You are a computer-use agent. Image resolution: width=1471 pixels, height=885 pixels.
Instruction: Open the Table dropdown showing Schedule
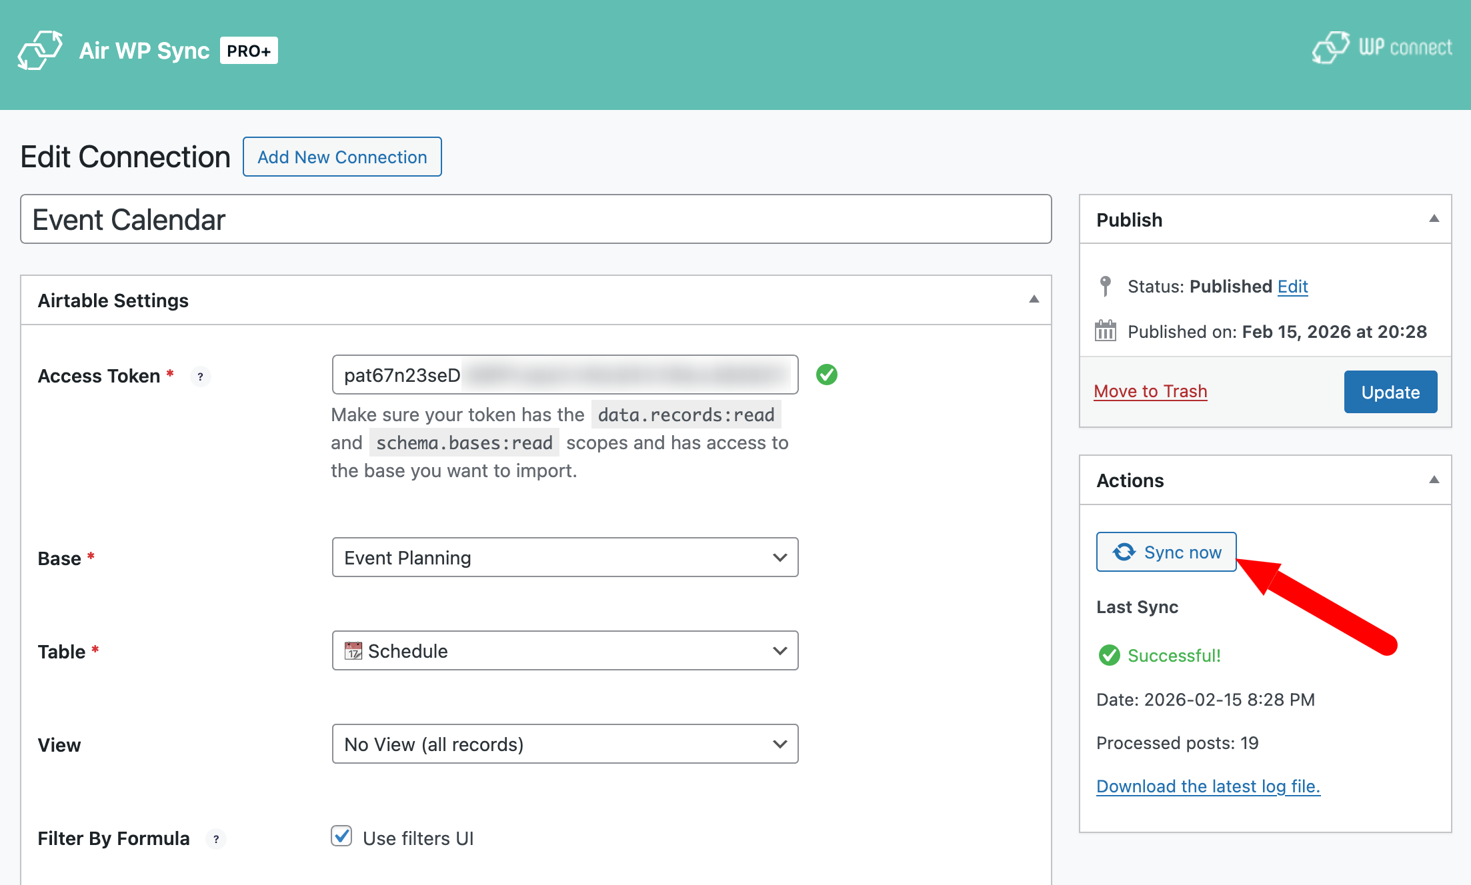(565, 650)
